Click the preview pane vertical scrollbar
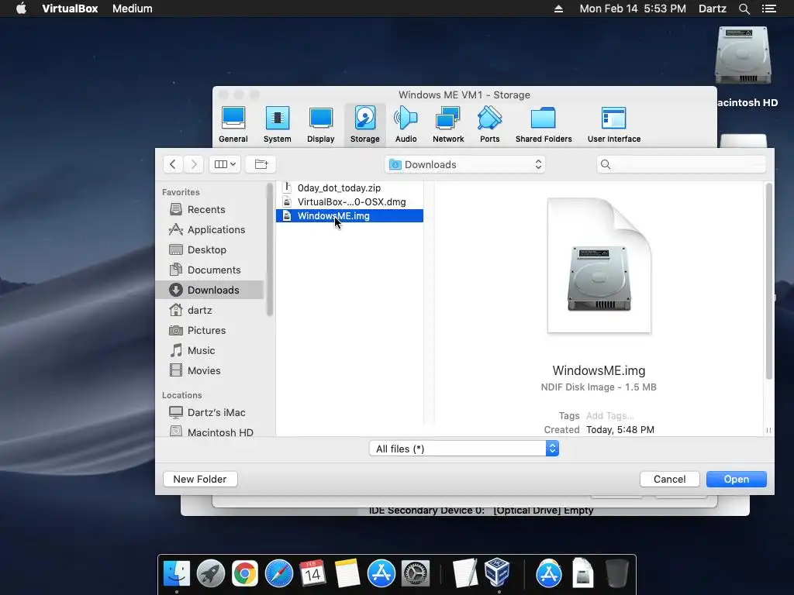Viewport: 794px width, 595px height. click(768, 281)
